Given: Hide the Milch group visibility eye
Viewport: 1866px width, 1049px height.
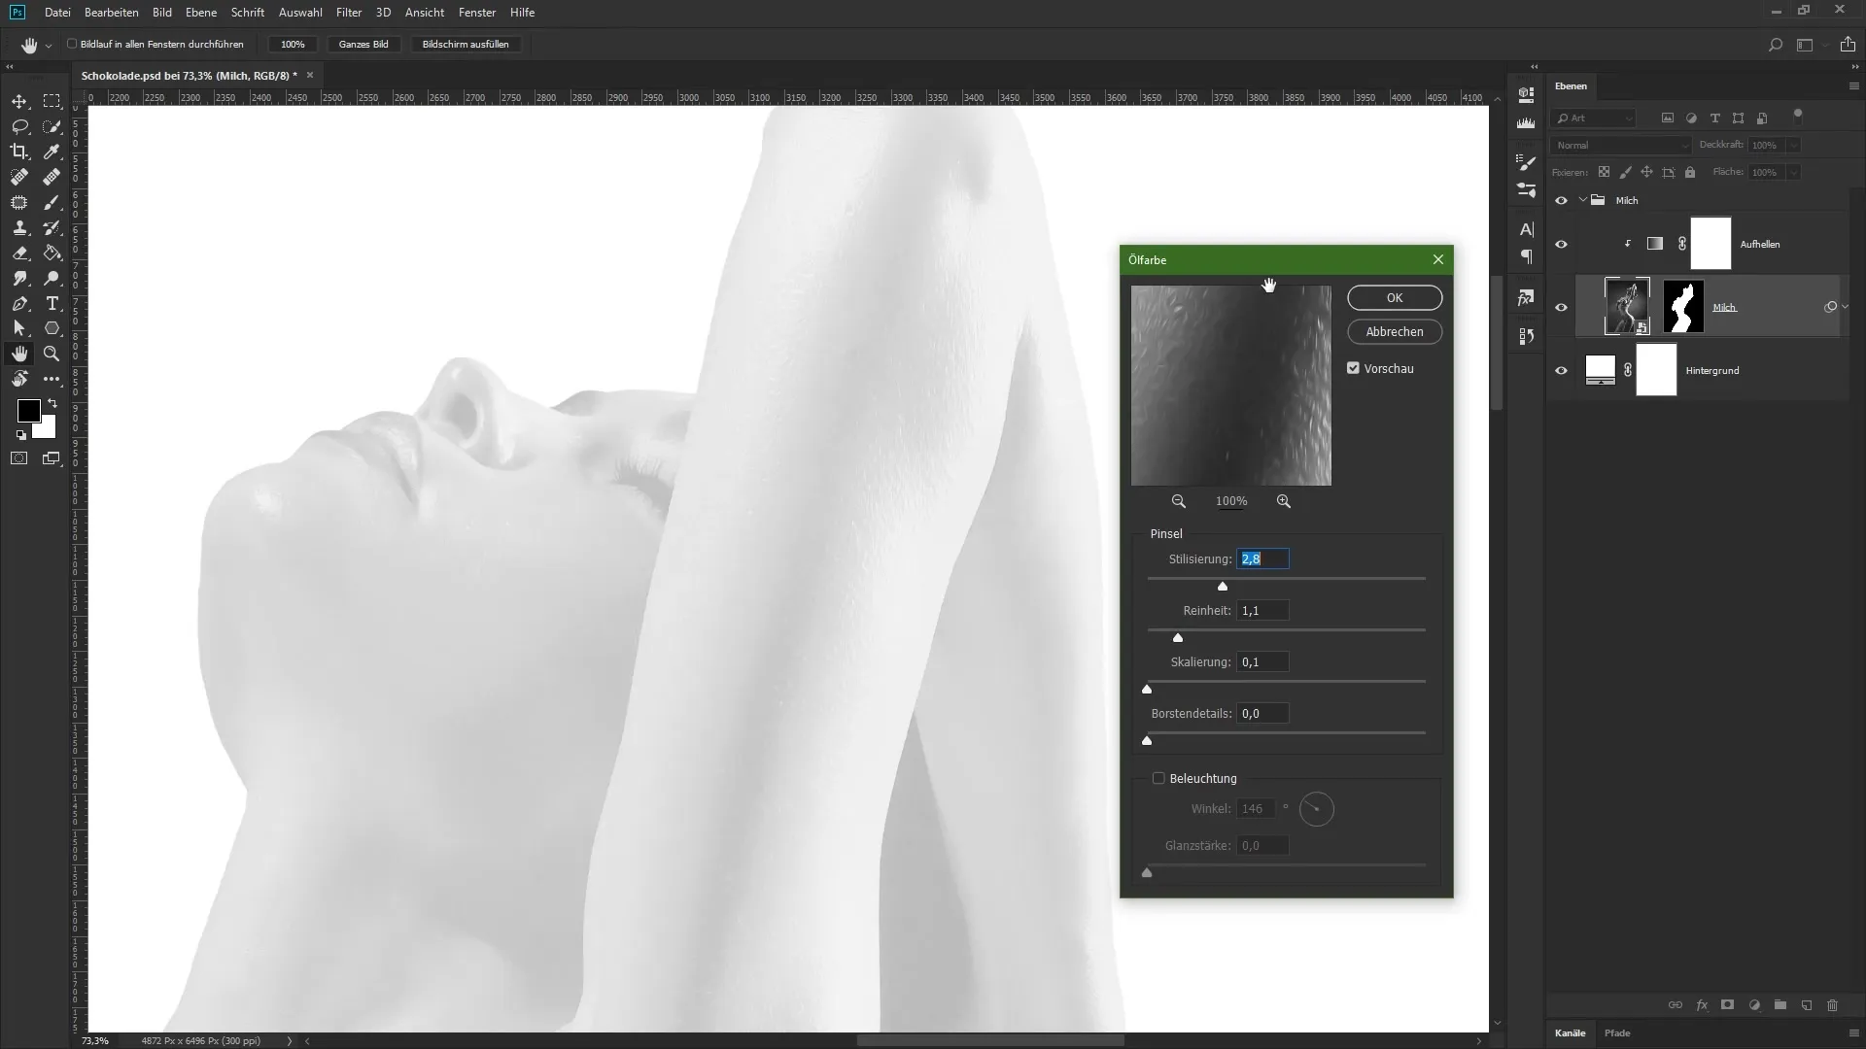Looking at the screenshot, I should 1561,201.
